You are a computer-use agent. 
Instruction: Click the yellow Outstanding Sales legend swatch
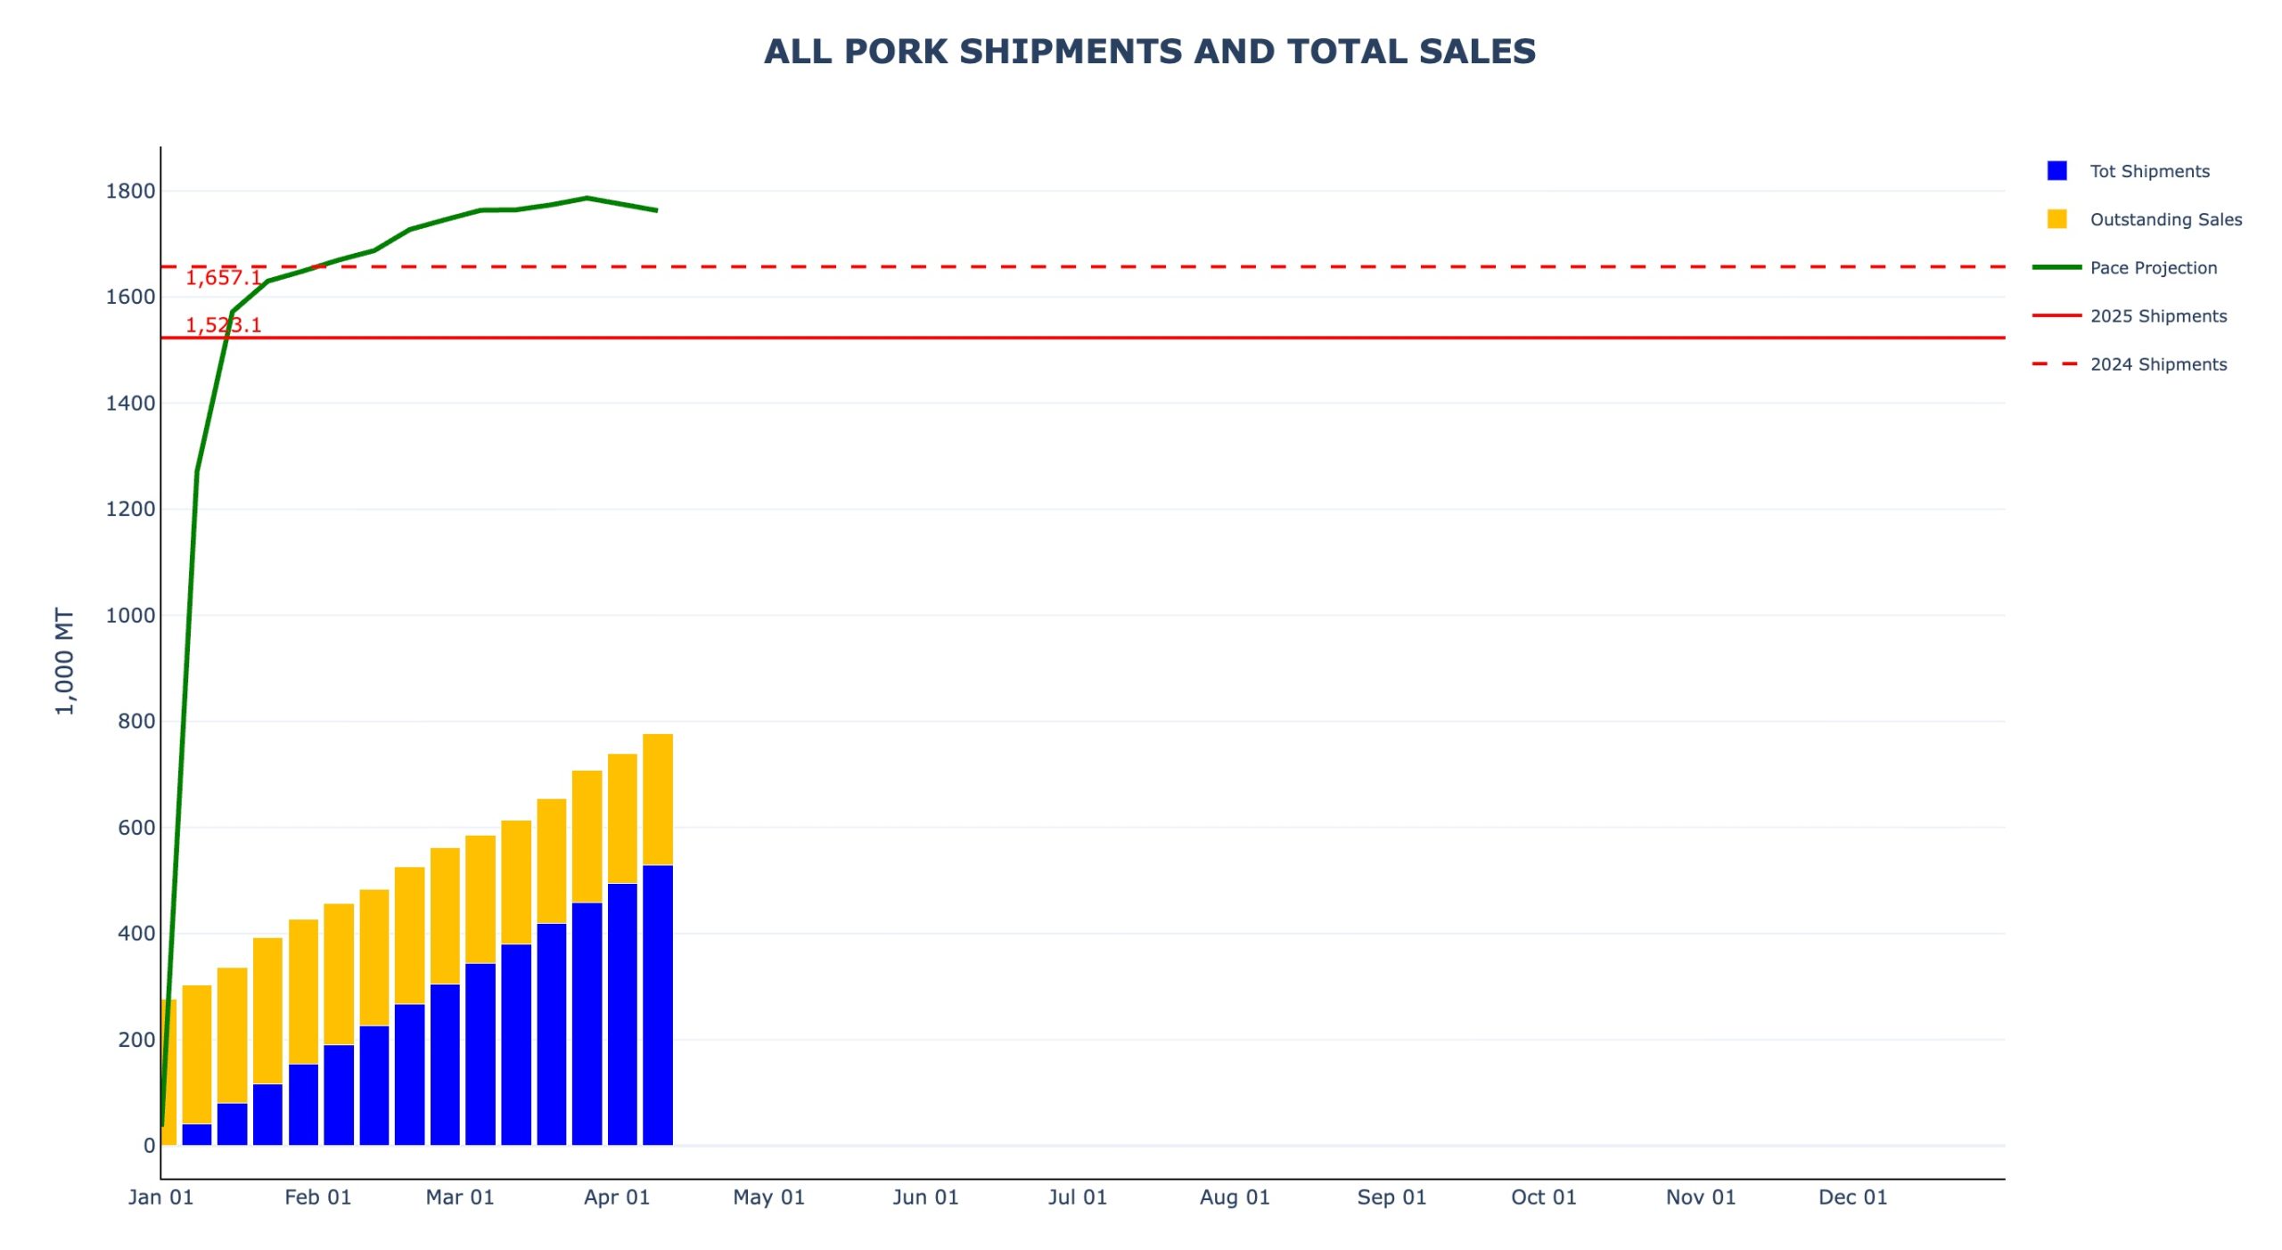pos(2056,219)
